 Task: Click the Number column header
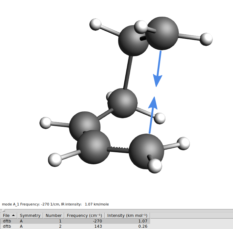coord(54,216)
